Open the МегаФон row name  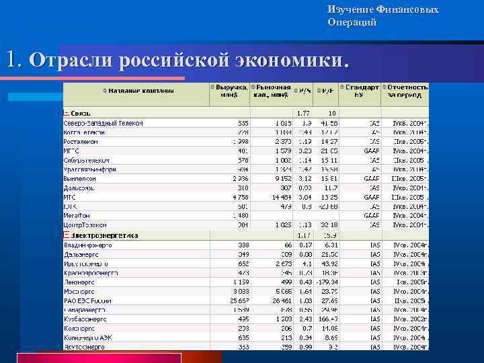[x=77, y=216]
